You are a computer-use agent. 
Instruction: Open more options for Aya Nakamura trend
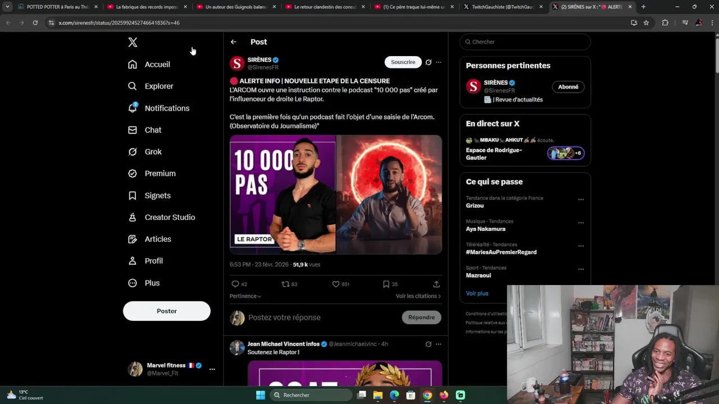(x=581, y=223)
